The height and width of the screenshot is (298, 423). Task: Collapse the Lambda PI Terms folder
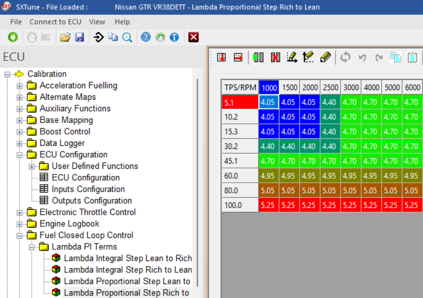pyautogui.click(x=32, y=247)
